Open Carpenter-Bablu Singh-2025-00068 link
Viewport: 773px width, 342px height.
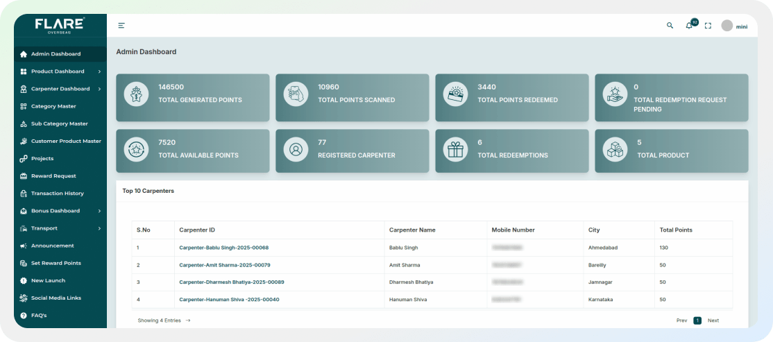[x=224, y=248]
